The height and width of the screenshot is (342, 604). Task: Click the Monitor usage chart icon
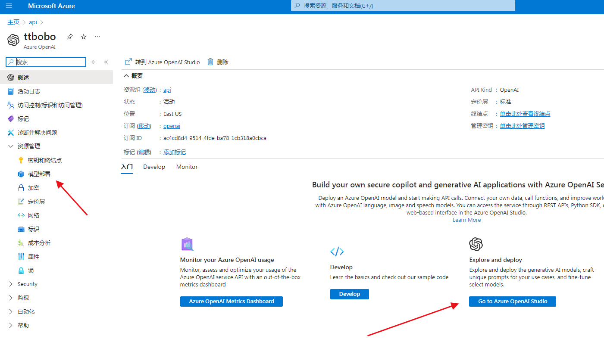click(187, 244)
